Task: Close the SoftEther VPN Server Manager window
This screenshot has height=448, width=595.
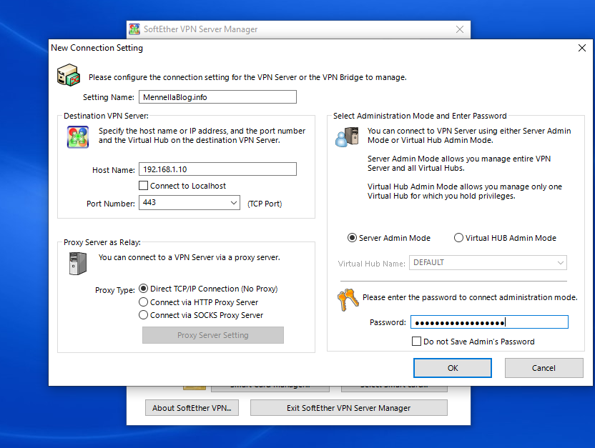Action: 460,29
